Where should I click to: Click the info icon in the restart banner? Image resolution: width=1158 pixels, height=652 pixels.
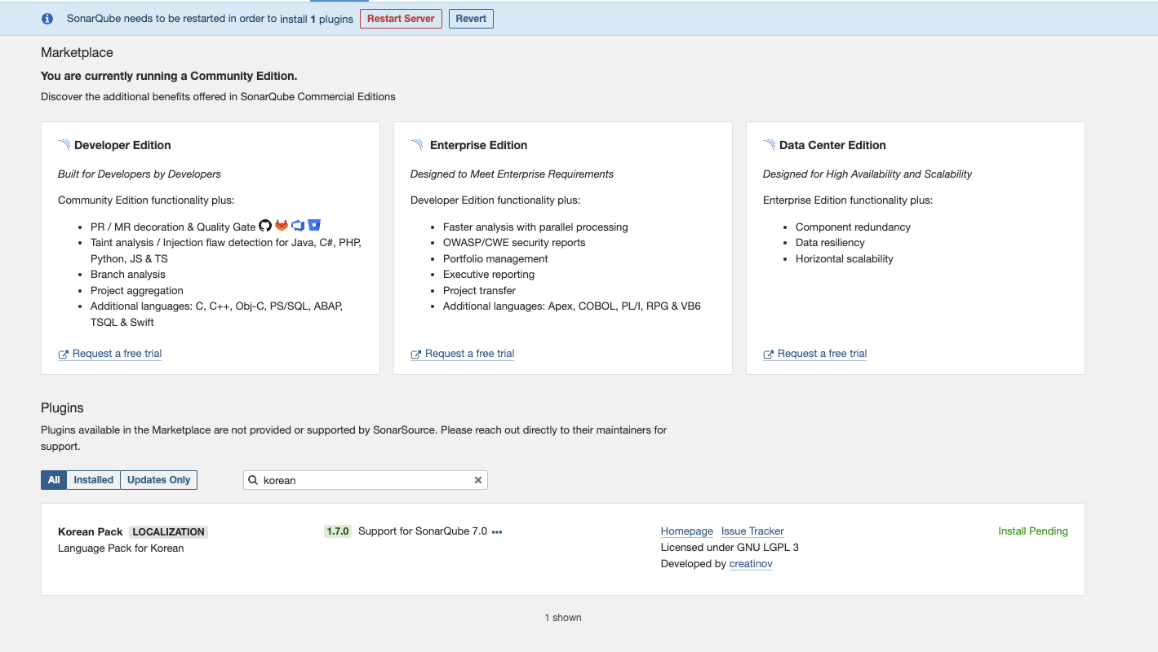click(x=47, y=19)
